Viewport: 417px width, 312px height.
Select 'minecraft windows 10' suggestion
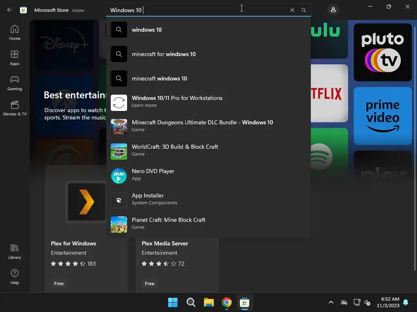click(208, 78)
